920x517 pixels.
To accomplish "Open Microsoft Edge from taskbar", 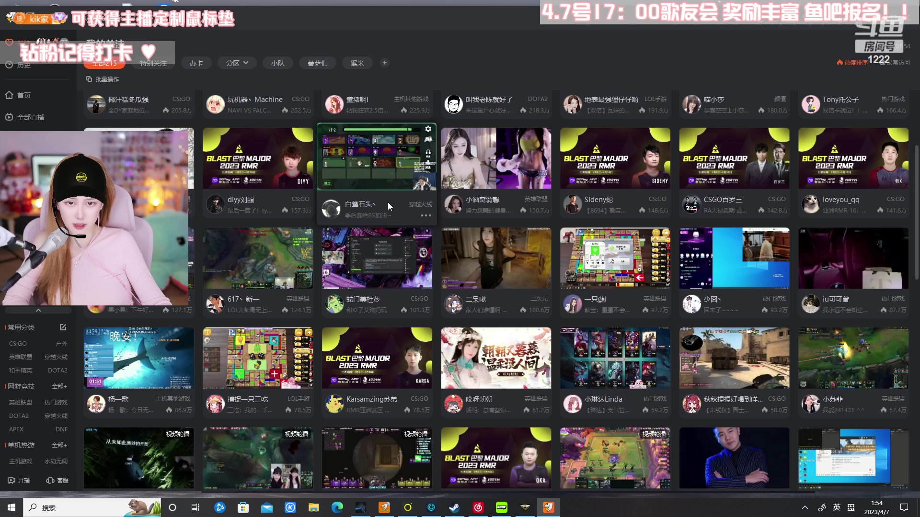I will point(337,507).
